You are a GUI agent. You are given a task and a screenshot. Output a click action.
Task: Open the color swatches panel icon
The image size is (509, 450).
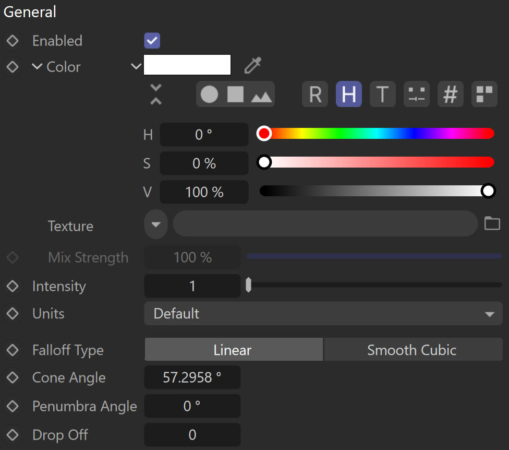point(484,94)
